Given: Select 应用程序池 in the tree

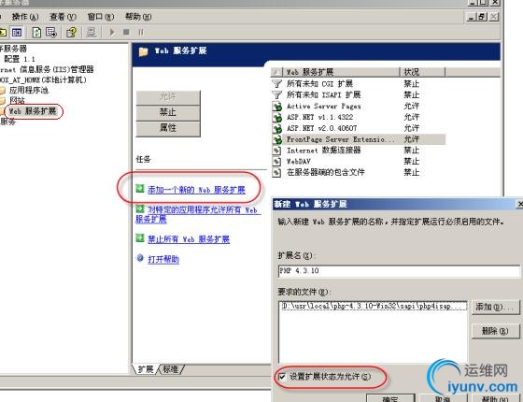Looking at the screenshot, I should 29,90.
